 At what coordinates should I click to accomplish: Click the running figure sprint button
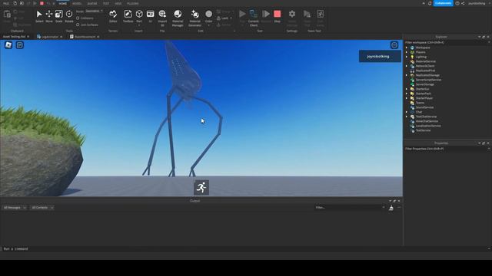click(x=201, y=187)
